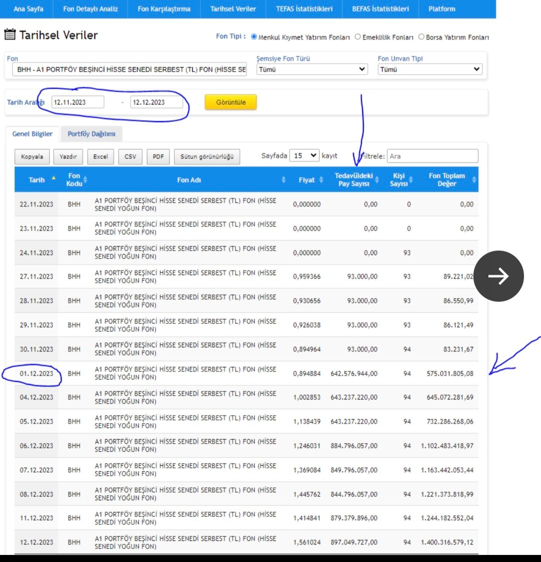Open Fon Unvan Tipi dropdown

tap(430, 69)
